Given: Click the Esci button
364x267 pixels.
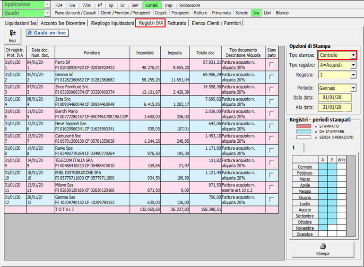Looking at the screenshot, I should [12, 36].
